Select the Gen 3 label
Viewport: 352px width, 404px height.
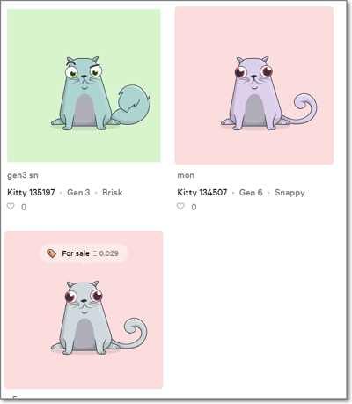(78, 193)
